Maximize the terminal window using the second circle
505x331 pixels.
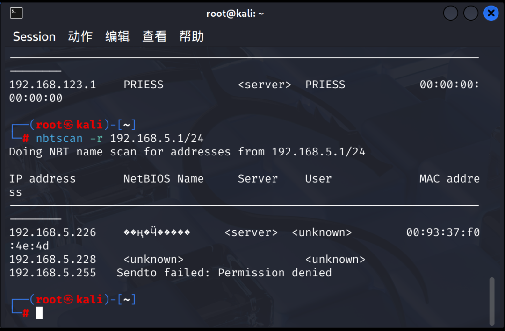(470, 13)
